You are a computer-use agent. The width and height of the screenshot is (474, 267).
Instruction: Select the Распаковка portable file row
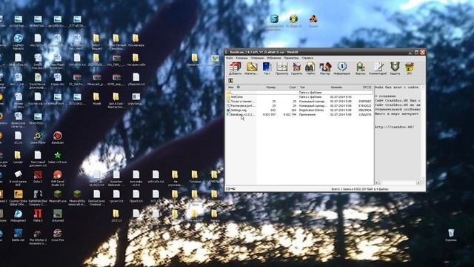pyautogui.click(x=299, y=105)
